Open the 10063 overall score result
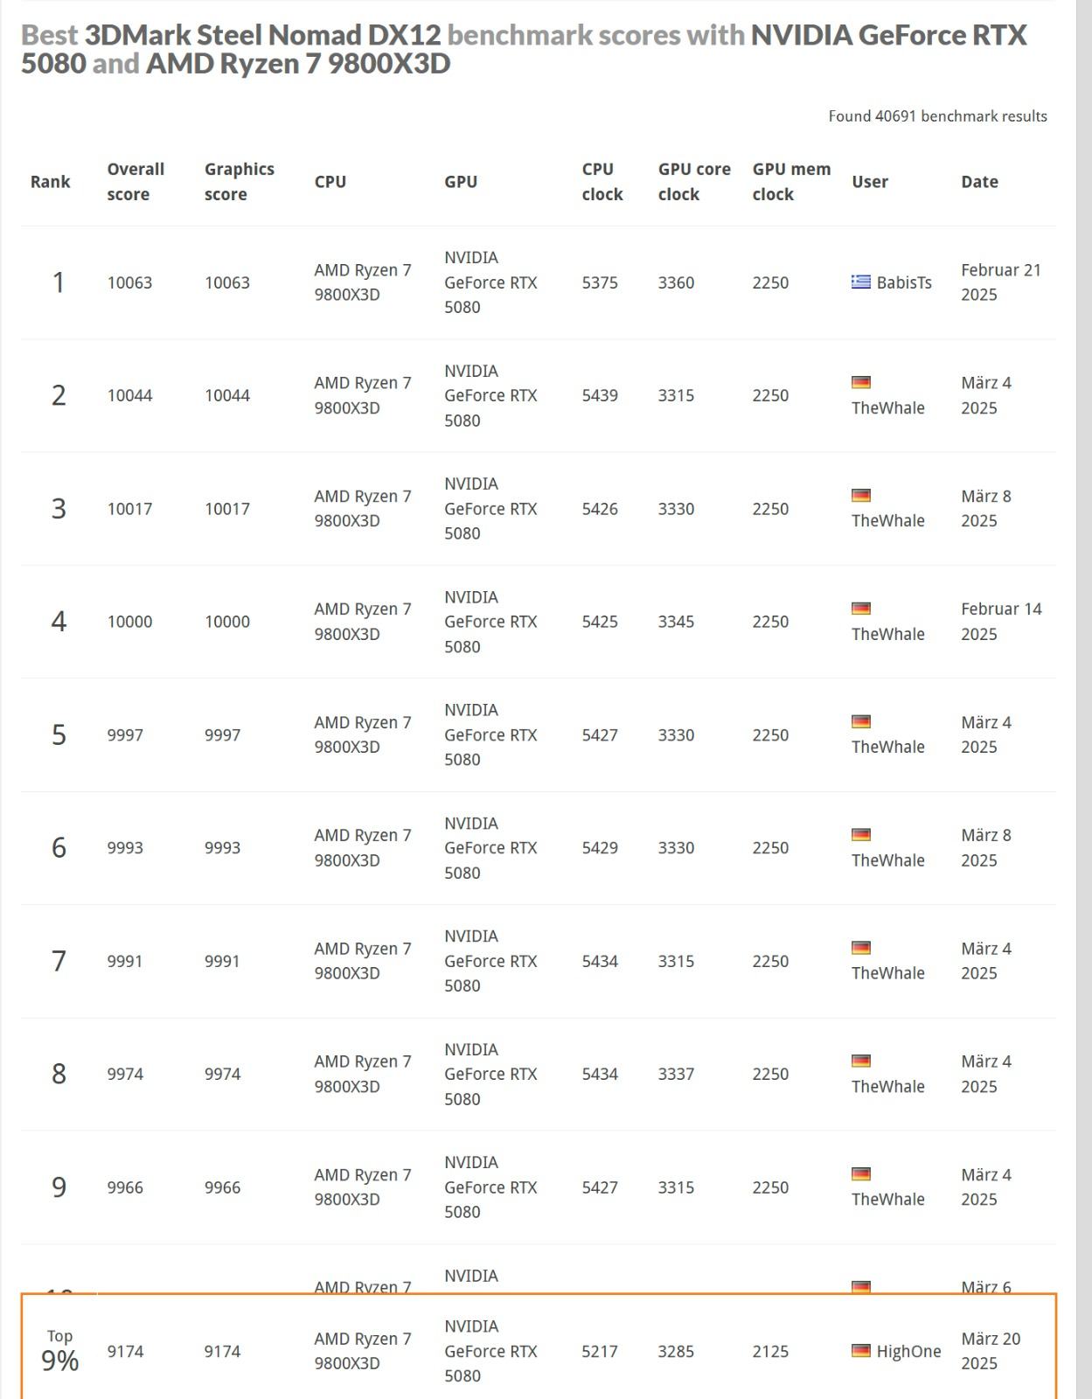This screenshot has height=1399, width=1092. (x=129, y=282)
